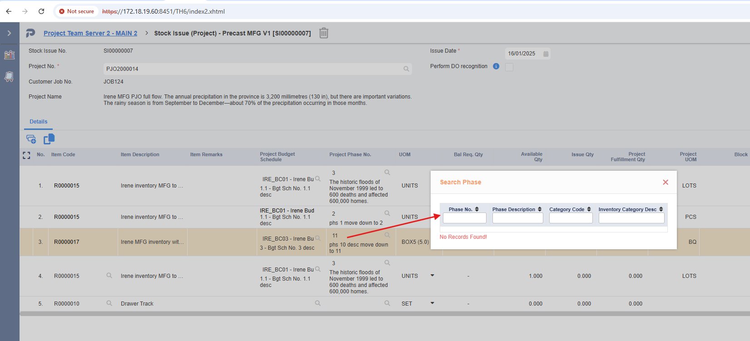Sort by Phase Description column
Viewport: 750px width, 341px height.
point(540,209)
